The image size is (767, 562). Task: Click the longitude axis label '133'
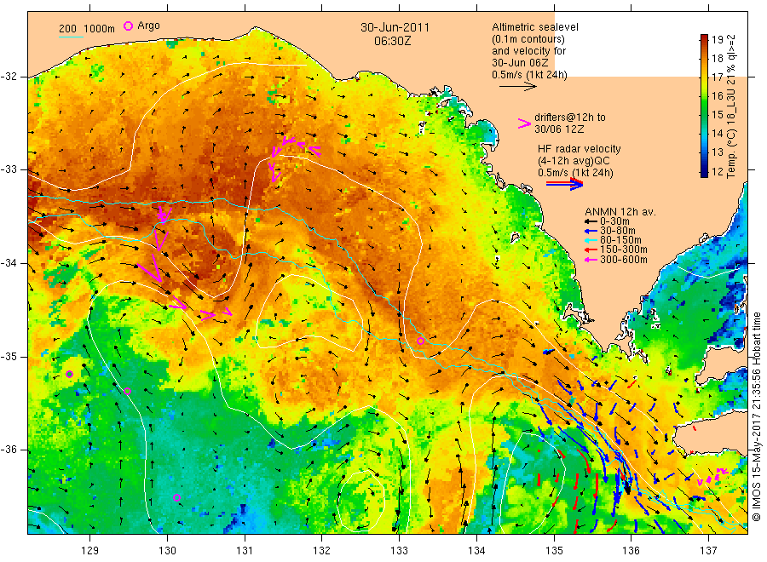(399, 551)
